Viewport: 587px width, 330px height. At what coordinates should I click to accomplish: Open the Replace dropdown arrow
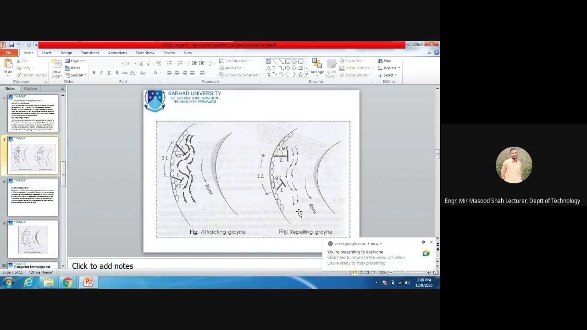(x=399, y=68)
